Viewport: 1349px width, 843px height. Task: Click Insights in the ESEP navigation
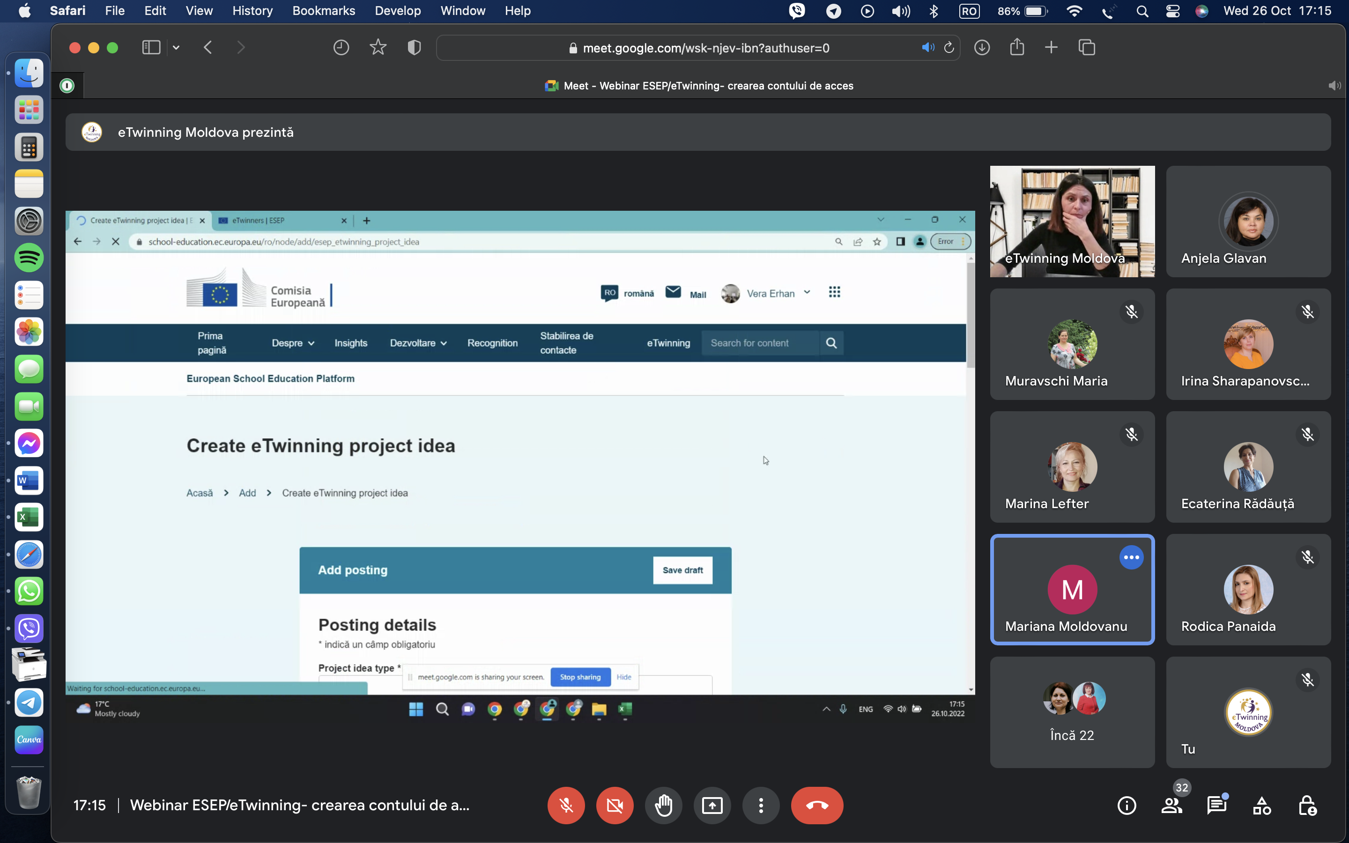[x=351, y=343]
